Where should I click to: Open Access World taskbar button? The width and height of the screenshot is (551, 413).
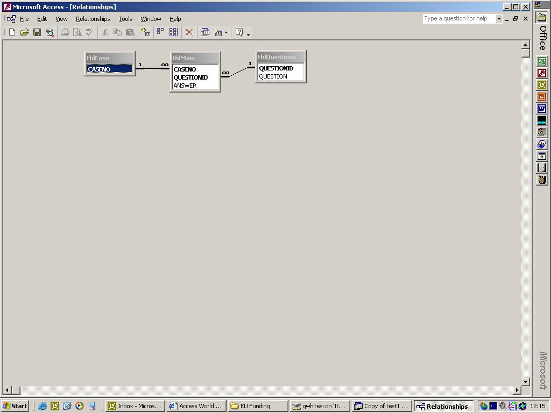coord(196,406)
